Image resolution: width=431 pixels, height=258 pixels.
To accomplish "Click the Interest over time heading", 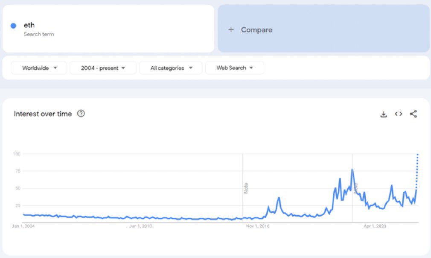I will (x=43, y=114).
